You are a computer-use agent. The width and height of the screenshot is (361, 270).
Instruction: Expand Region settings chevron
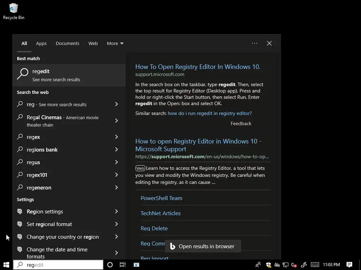pyautogui.click(x=116, y=211)
